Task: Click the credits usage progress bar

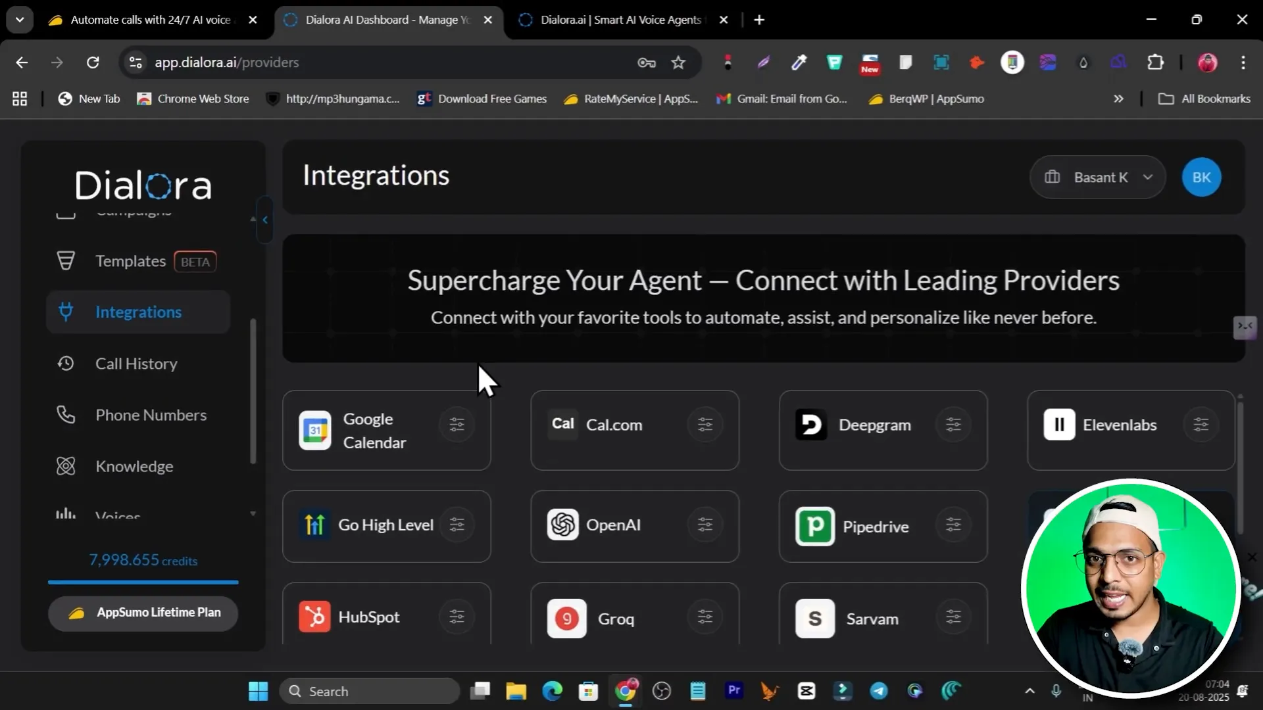Action: click(143, 582)
